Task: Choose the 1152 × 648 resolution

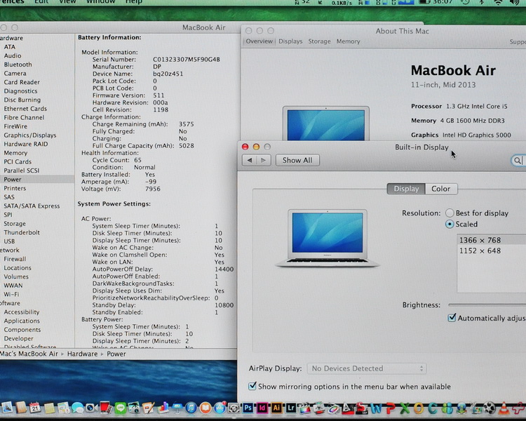Action: tap(480, 250)
